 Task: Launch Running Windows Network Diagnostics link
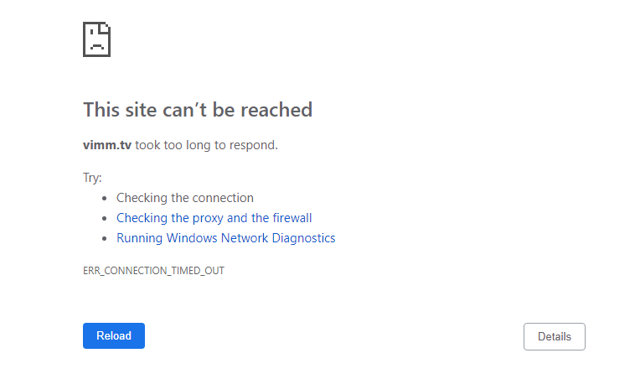pyautogui.click(x=226, y=238)
